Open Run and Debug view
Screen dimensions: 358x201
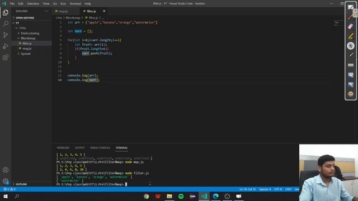(6, 46)
